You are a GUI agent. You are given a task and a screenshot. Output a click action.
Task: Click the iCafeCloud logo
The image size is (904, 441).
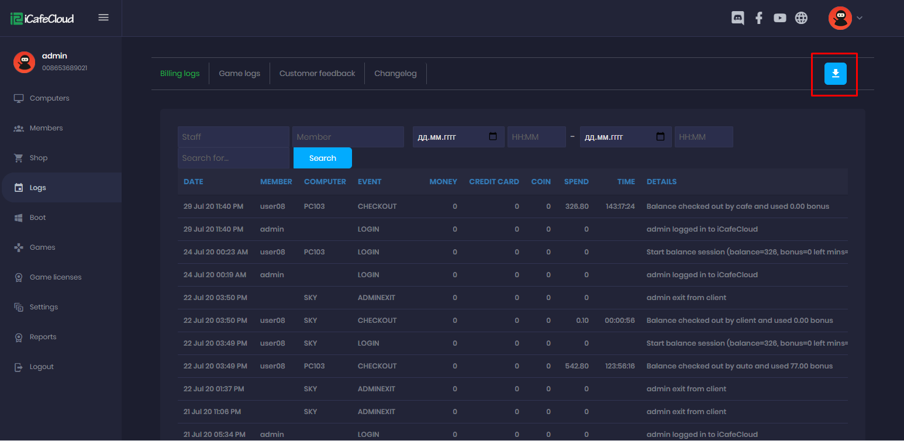42,18
